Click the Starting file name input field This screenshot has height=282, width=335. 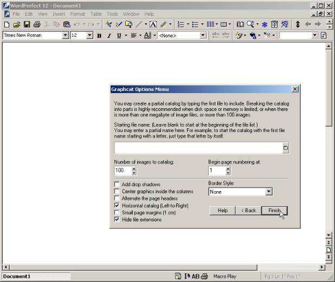tap(198, 148)
